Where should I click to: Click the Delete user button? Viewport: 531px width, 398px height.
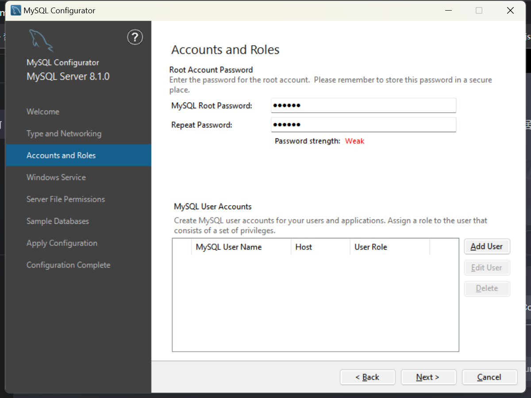point(487,288)
